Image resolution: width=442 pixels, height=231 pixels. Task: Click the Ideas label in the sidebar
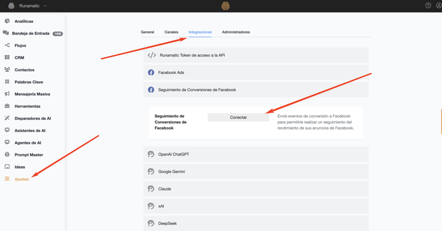click(20, 167)
